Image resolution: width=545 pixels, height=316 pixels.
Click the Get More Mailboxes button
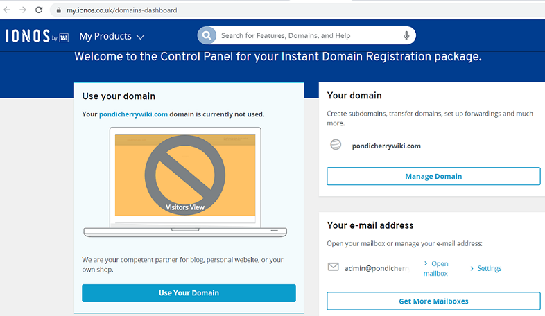click(433, 301)
